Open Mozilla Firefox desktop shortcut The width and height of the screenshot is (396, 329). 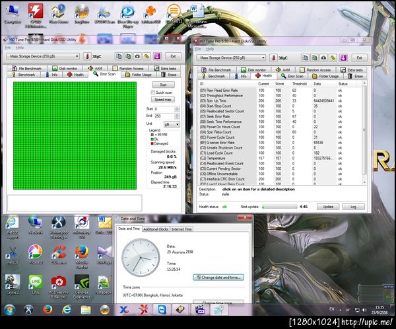click(82, 256)
